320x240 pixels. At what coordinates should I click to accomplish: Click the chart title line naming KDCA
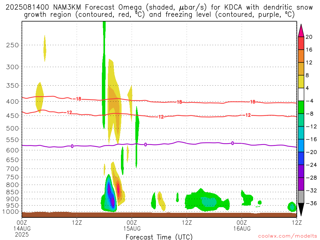pos(159,7)
